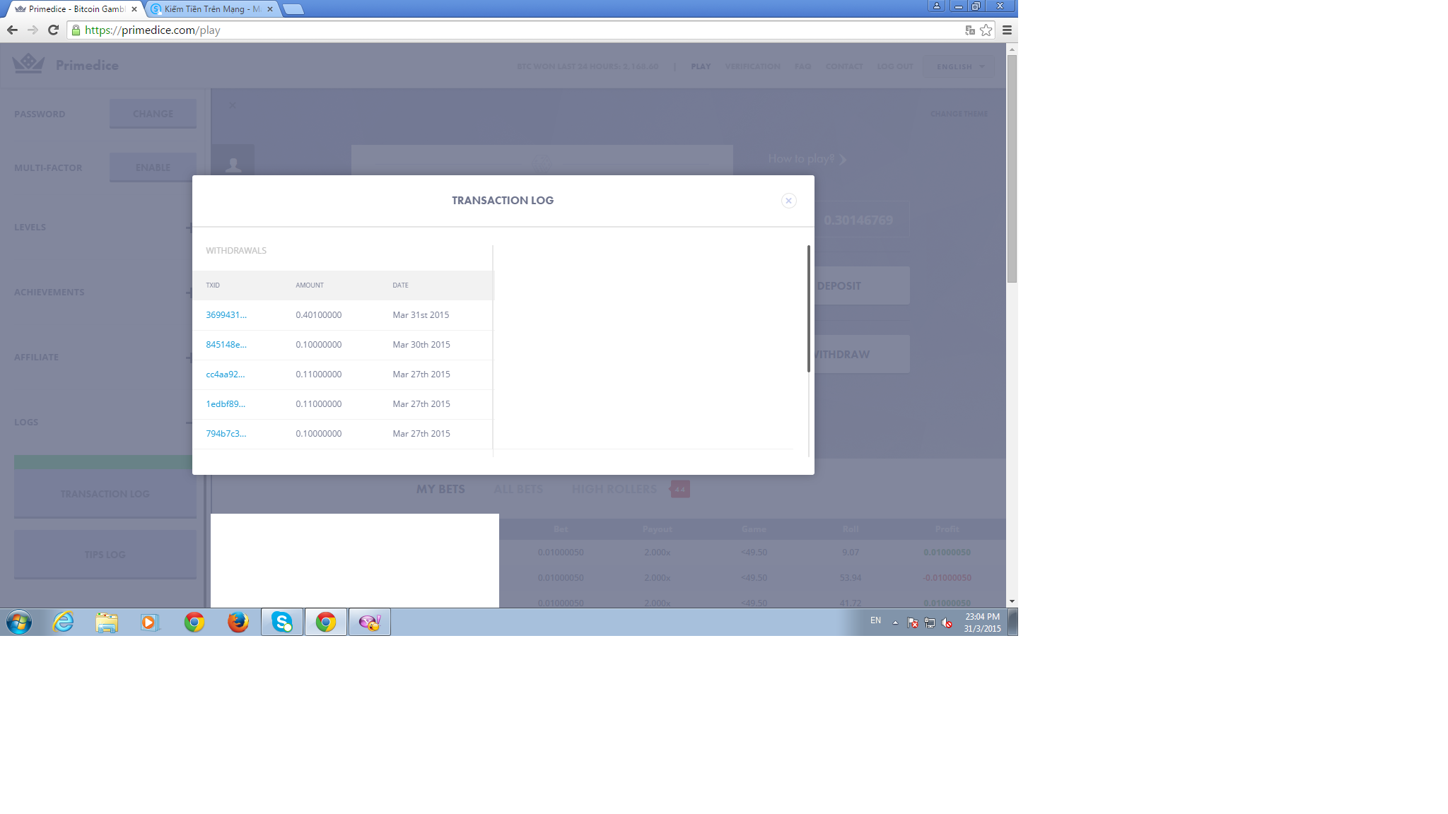
Task: Close the Transaction Log dialog
Action: (788, 201)
